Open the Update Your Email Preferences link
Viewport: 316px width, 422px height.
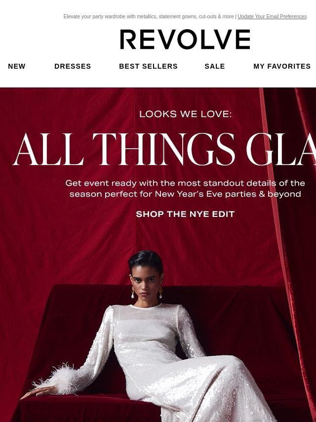point(272,16)
